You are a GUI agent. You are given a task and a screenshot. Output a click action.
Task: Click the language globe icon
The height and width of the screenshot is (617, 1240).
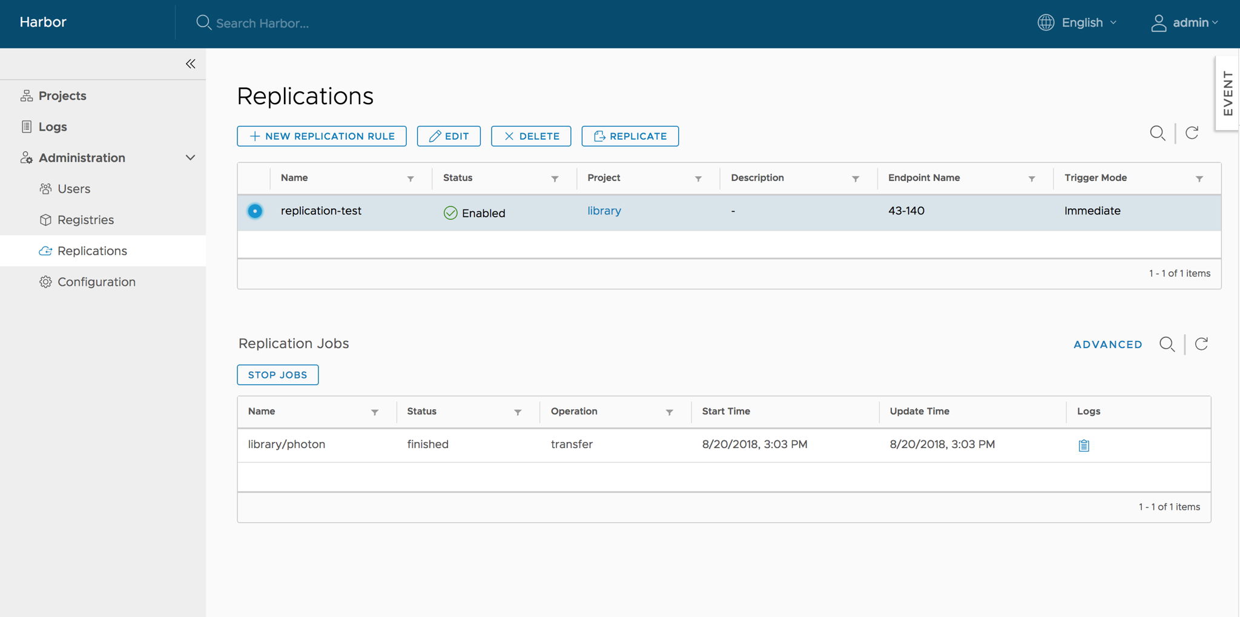pyautogui.click(x=1047, y=22)
